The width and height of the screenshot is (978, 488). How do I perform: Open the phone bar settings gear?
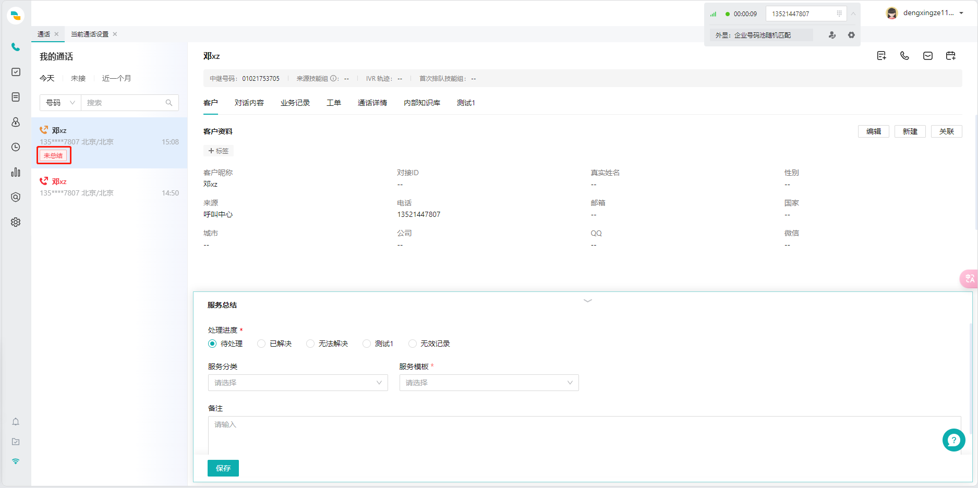[x=851, y=35]
